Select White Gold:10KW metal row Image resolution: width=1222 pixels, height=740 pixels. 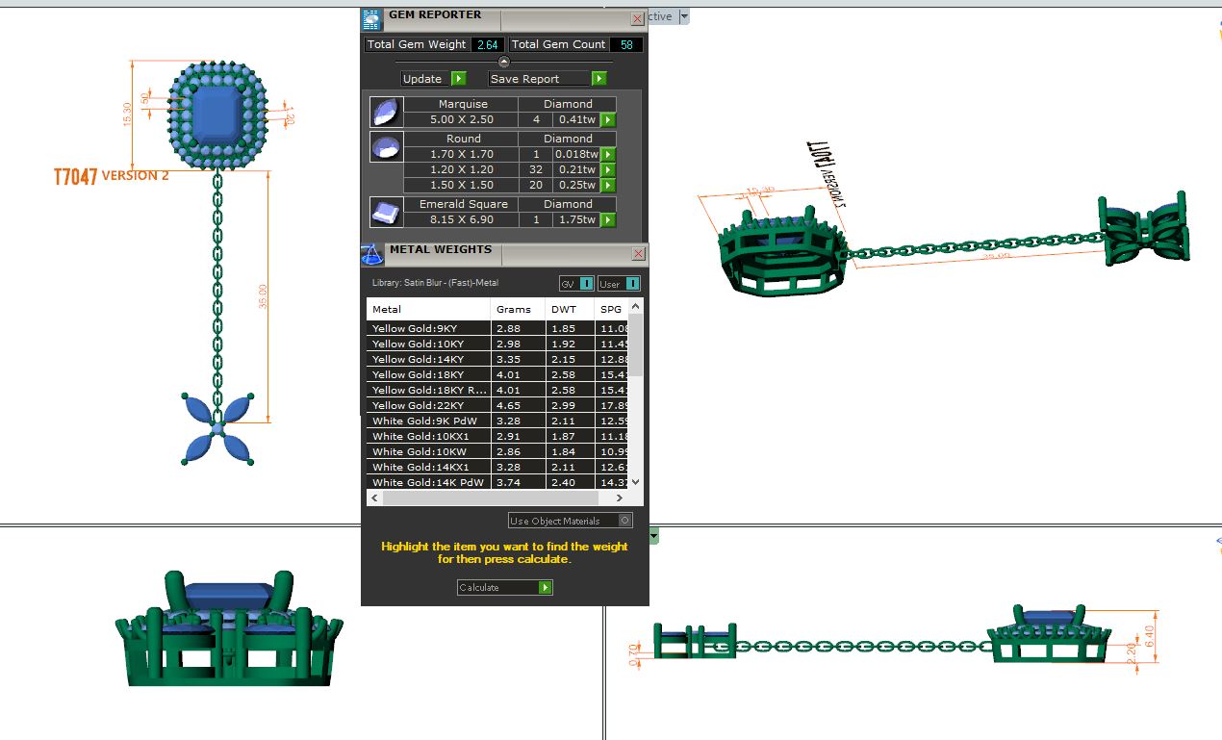(x=428, y=451)
